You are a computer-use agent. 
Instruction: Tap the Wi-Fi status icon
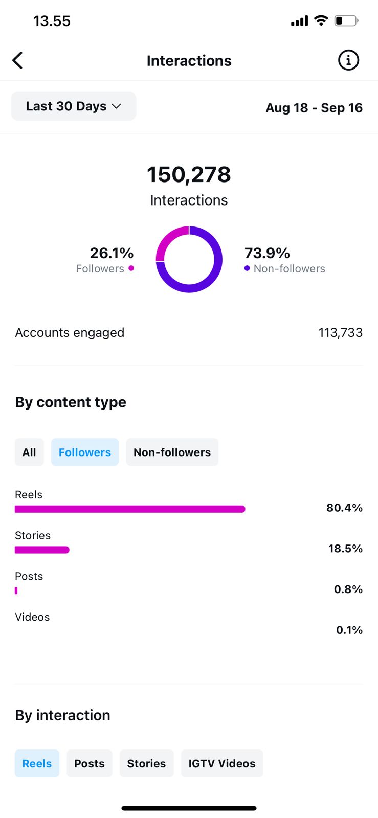point(321,20)
